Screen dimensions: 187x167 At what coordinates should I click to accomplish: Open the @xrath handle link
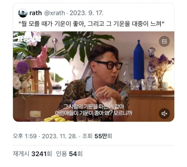55,13
